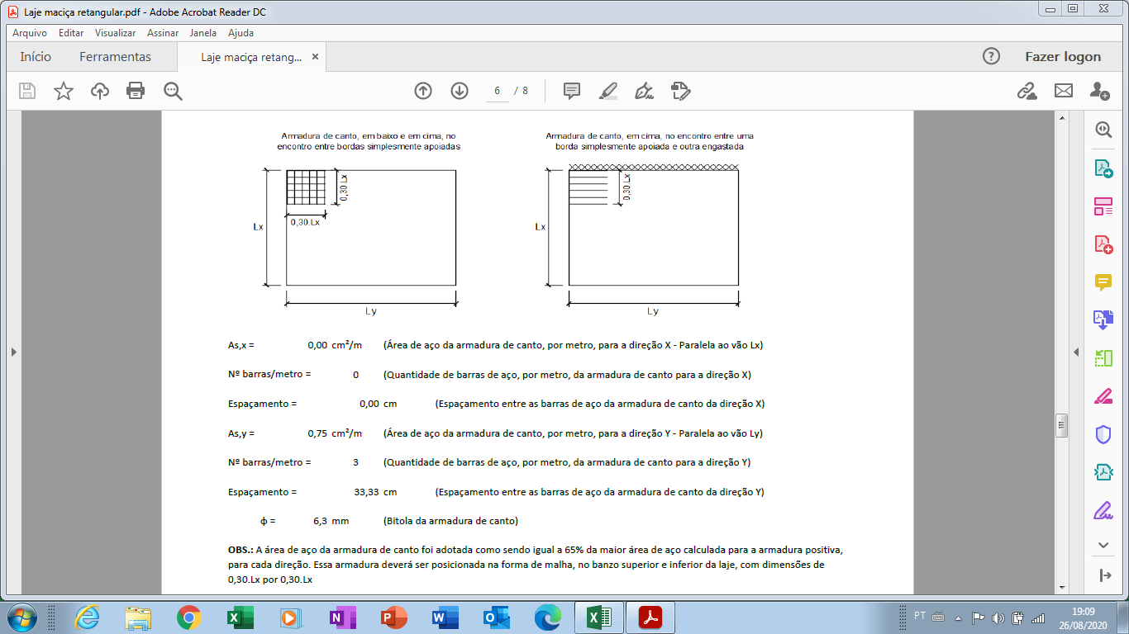Open the find text magnifier
The image size is (1129, 634).
point(173,91)
